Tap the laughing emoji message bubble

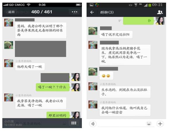(x=106, y=76)
